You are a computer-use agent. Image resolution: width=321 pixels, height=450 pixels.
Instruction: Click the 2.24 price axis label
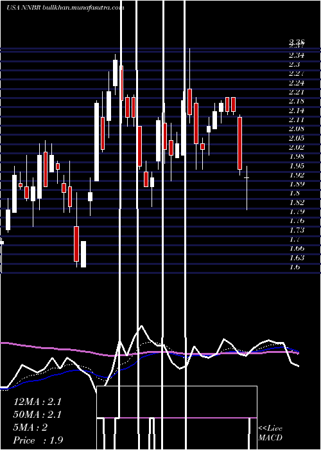[x=297, y=83]
